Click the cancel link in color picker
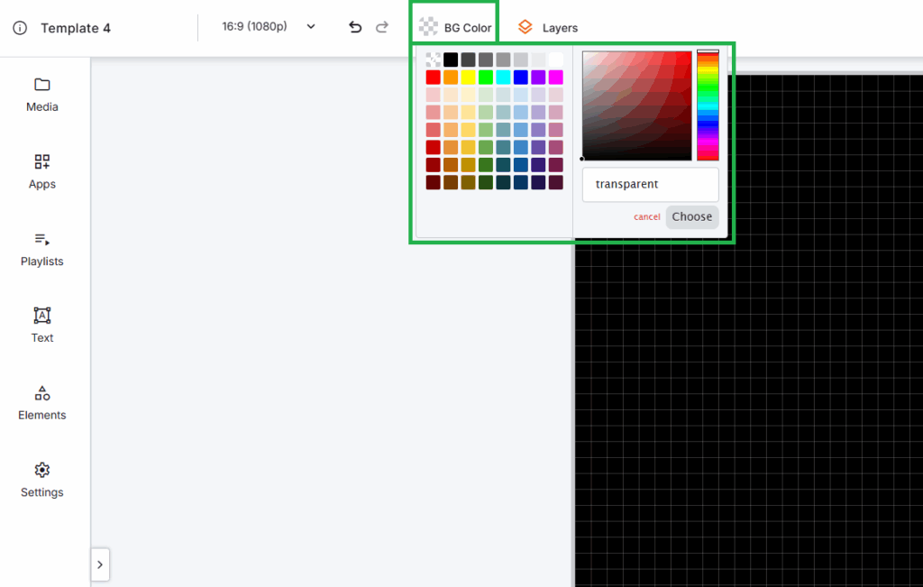The image size is (923, 587). click(x=646, y=217)
